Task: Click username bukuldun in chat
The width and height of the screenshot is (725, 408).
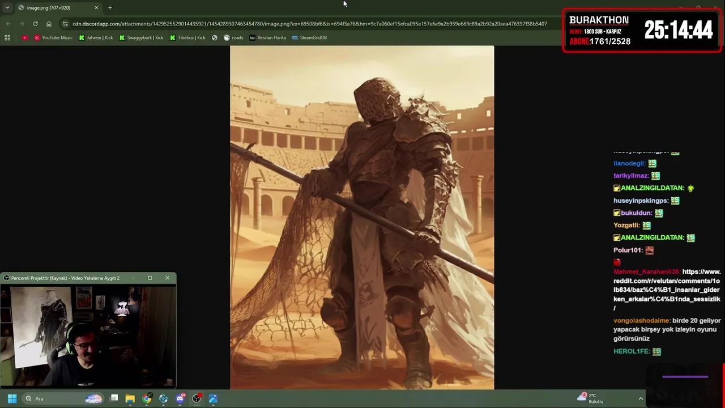Action: coord(637,213)
